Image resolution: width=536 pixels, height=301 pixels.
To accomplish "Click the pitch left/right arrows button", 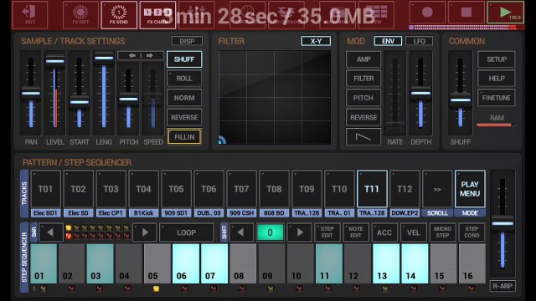I will pyautogui.click(x=141, y=55).
